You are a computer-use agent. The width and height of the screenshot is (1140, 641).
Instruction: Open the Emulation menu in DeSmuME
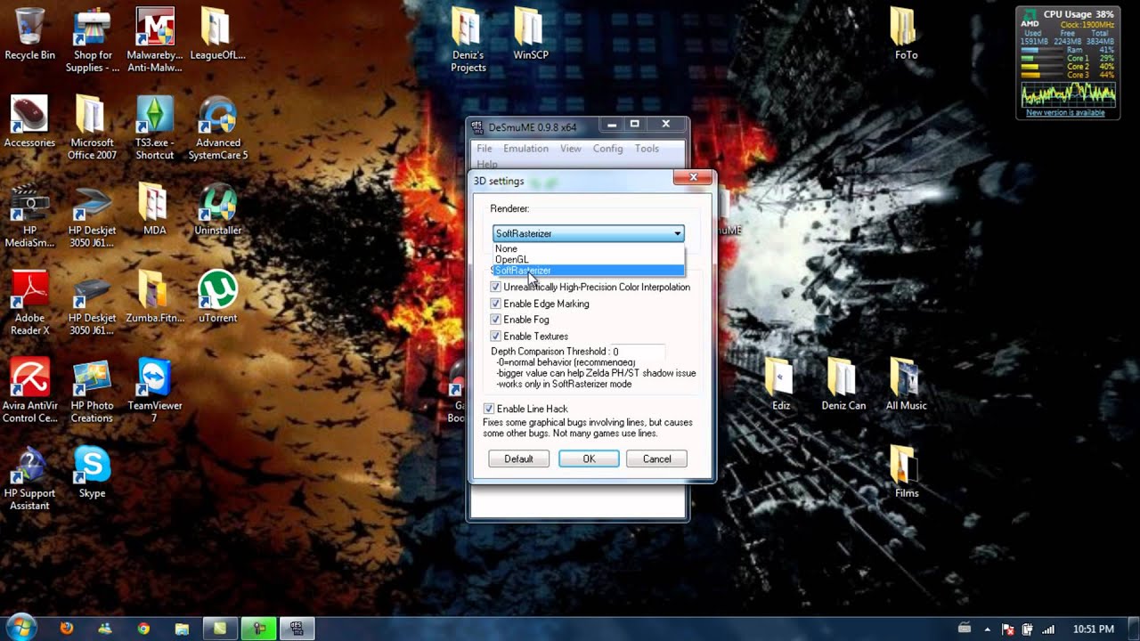(525, 149)
